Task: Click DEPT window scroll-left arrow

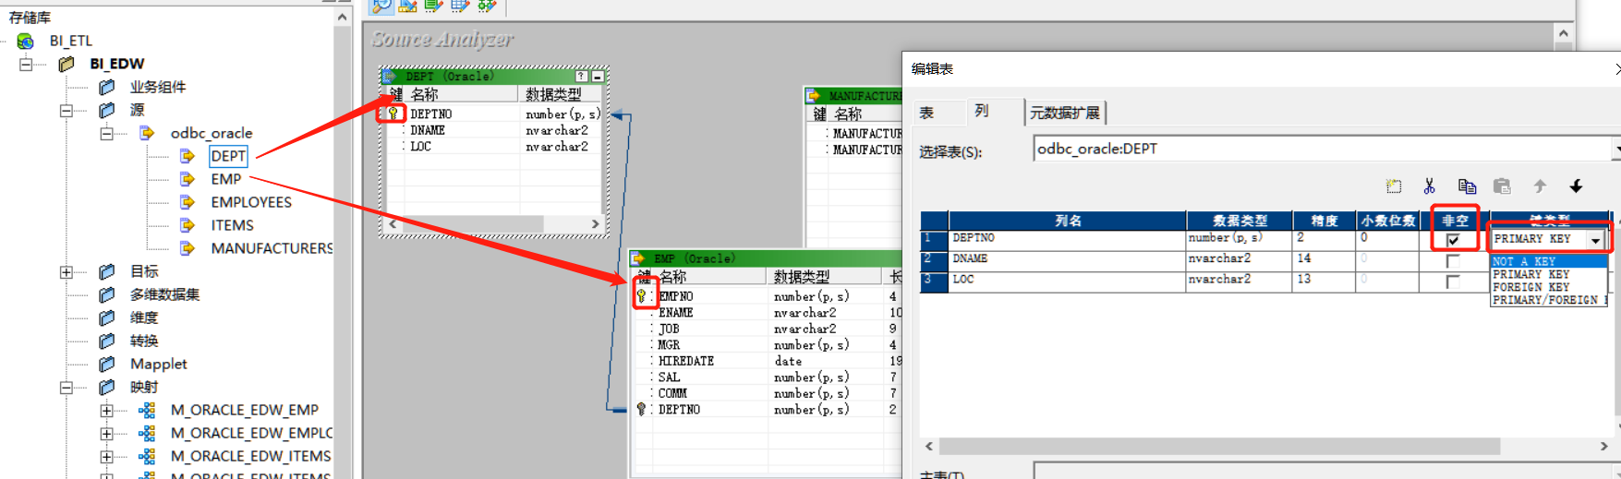Action: tap(393, 224)
